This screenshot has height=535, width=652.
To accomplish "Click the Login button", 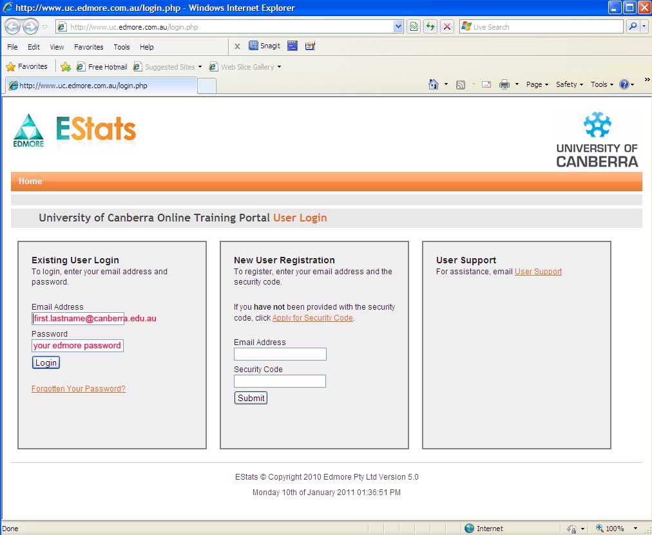I will click(46, 362).
